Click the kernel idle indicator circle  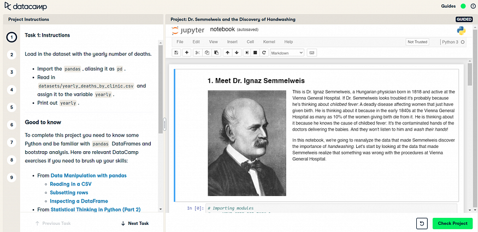463,42
